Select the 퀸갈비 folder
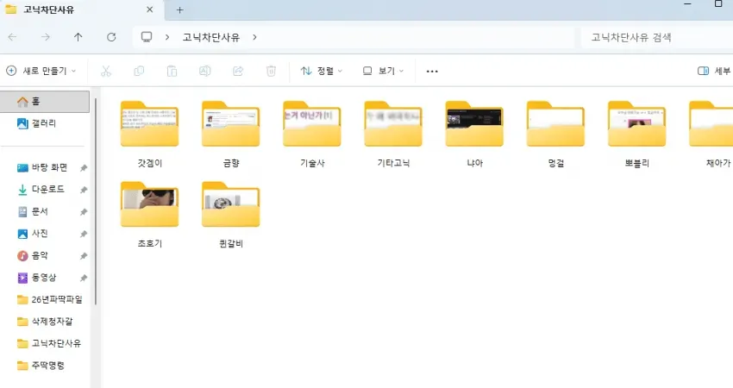Image resolution: width=733 pixels, height=388 pixels. coord(231,215)
